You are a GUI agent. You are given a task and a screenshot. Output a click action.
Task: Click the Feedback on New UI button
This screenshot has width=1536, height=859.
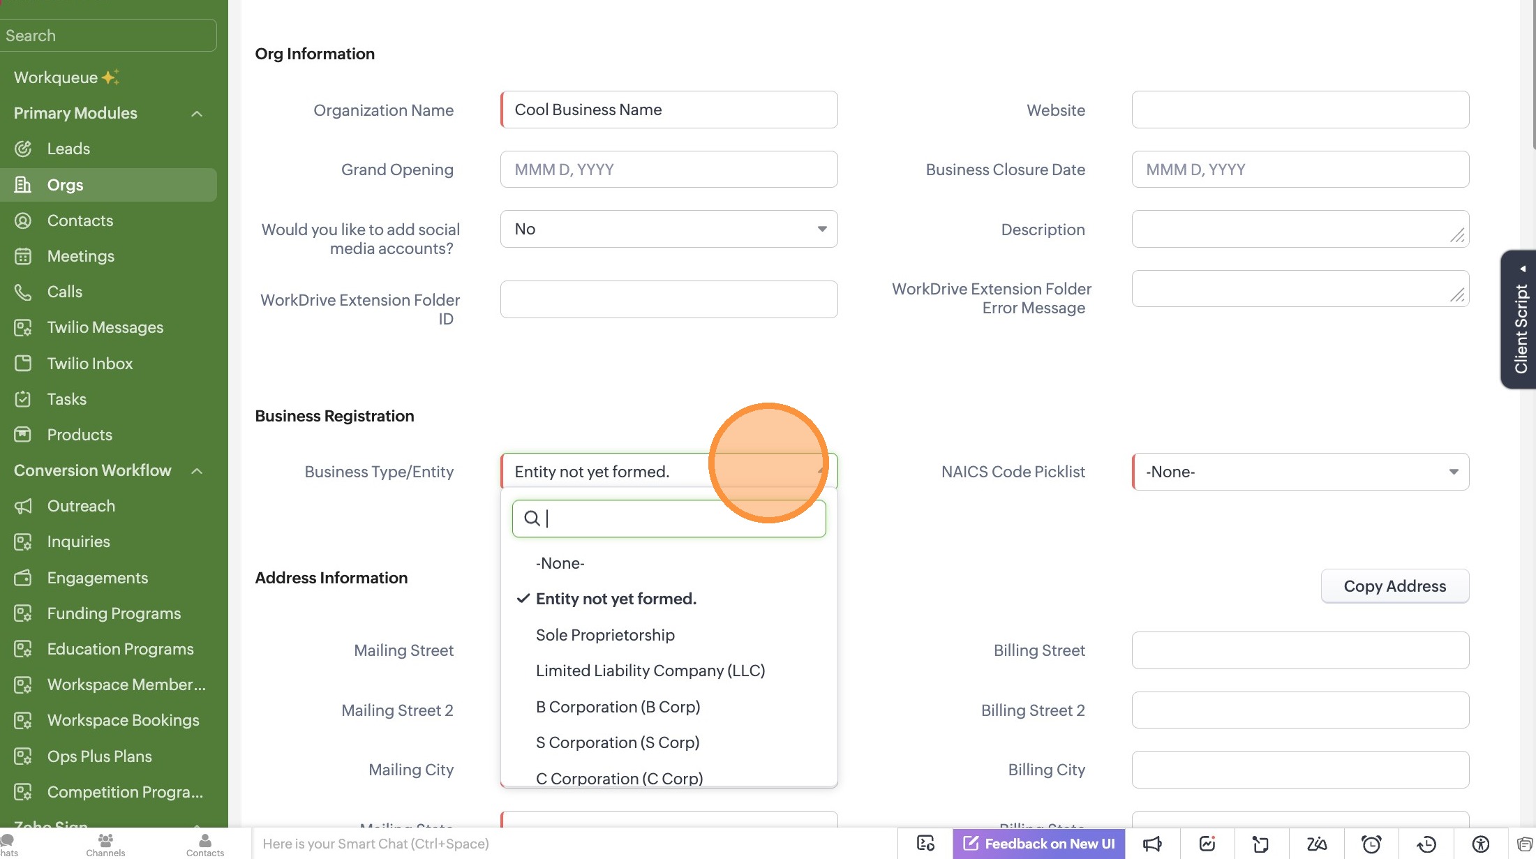(1039, 844)
